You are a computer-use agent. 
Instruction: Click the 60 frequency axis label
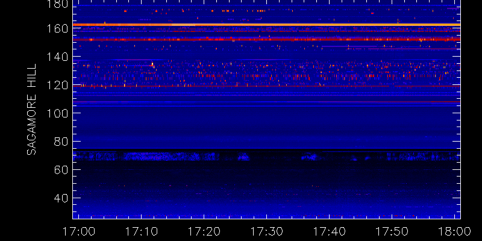tap(60, 170)
